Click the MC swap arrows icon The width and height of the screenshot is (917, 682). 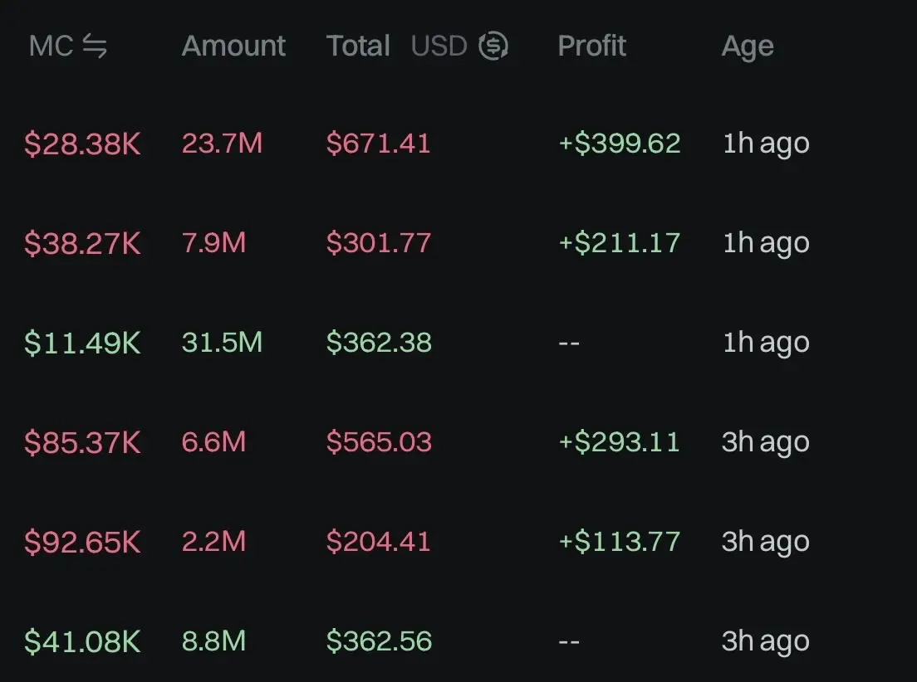pyautogui.click(x=96, y=46)
